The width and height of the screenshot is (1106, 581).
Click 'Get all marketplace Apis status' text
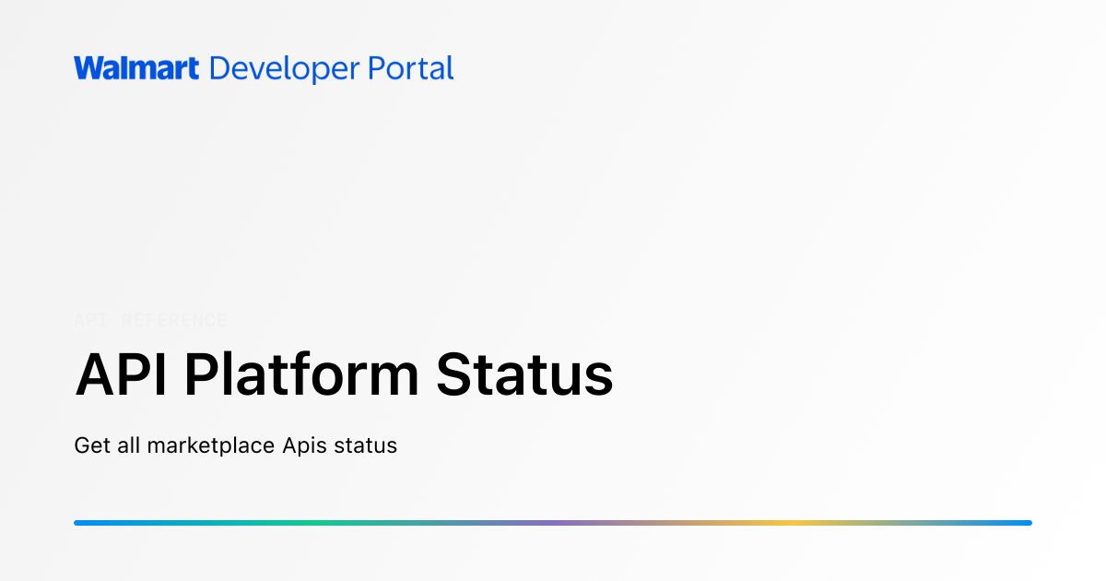tap(235, 445)
